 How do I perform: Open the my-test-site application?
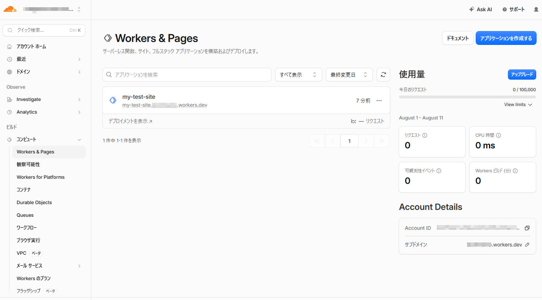139,97
